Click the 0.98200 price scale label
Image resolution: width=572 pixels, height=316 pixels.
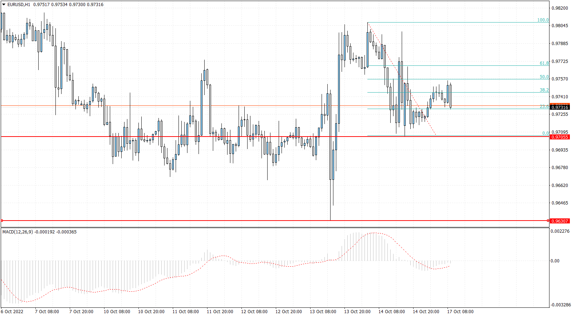point(560,8)
